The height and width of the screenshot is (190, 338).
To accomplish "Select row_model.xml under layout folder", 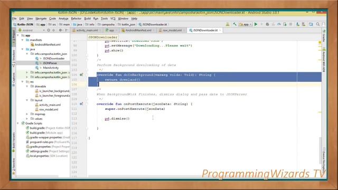I will 49,110.
